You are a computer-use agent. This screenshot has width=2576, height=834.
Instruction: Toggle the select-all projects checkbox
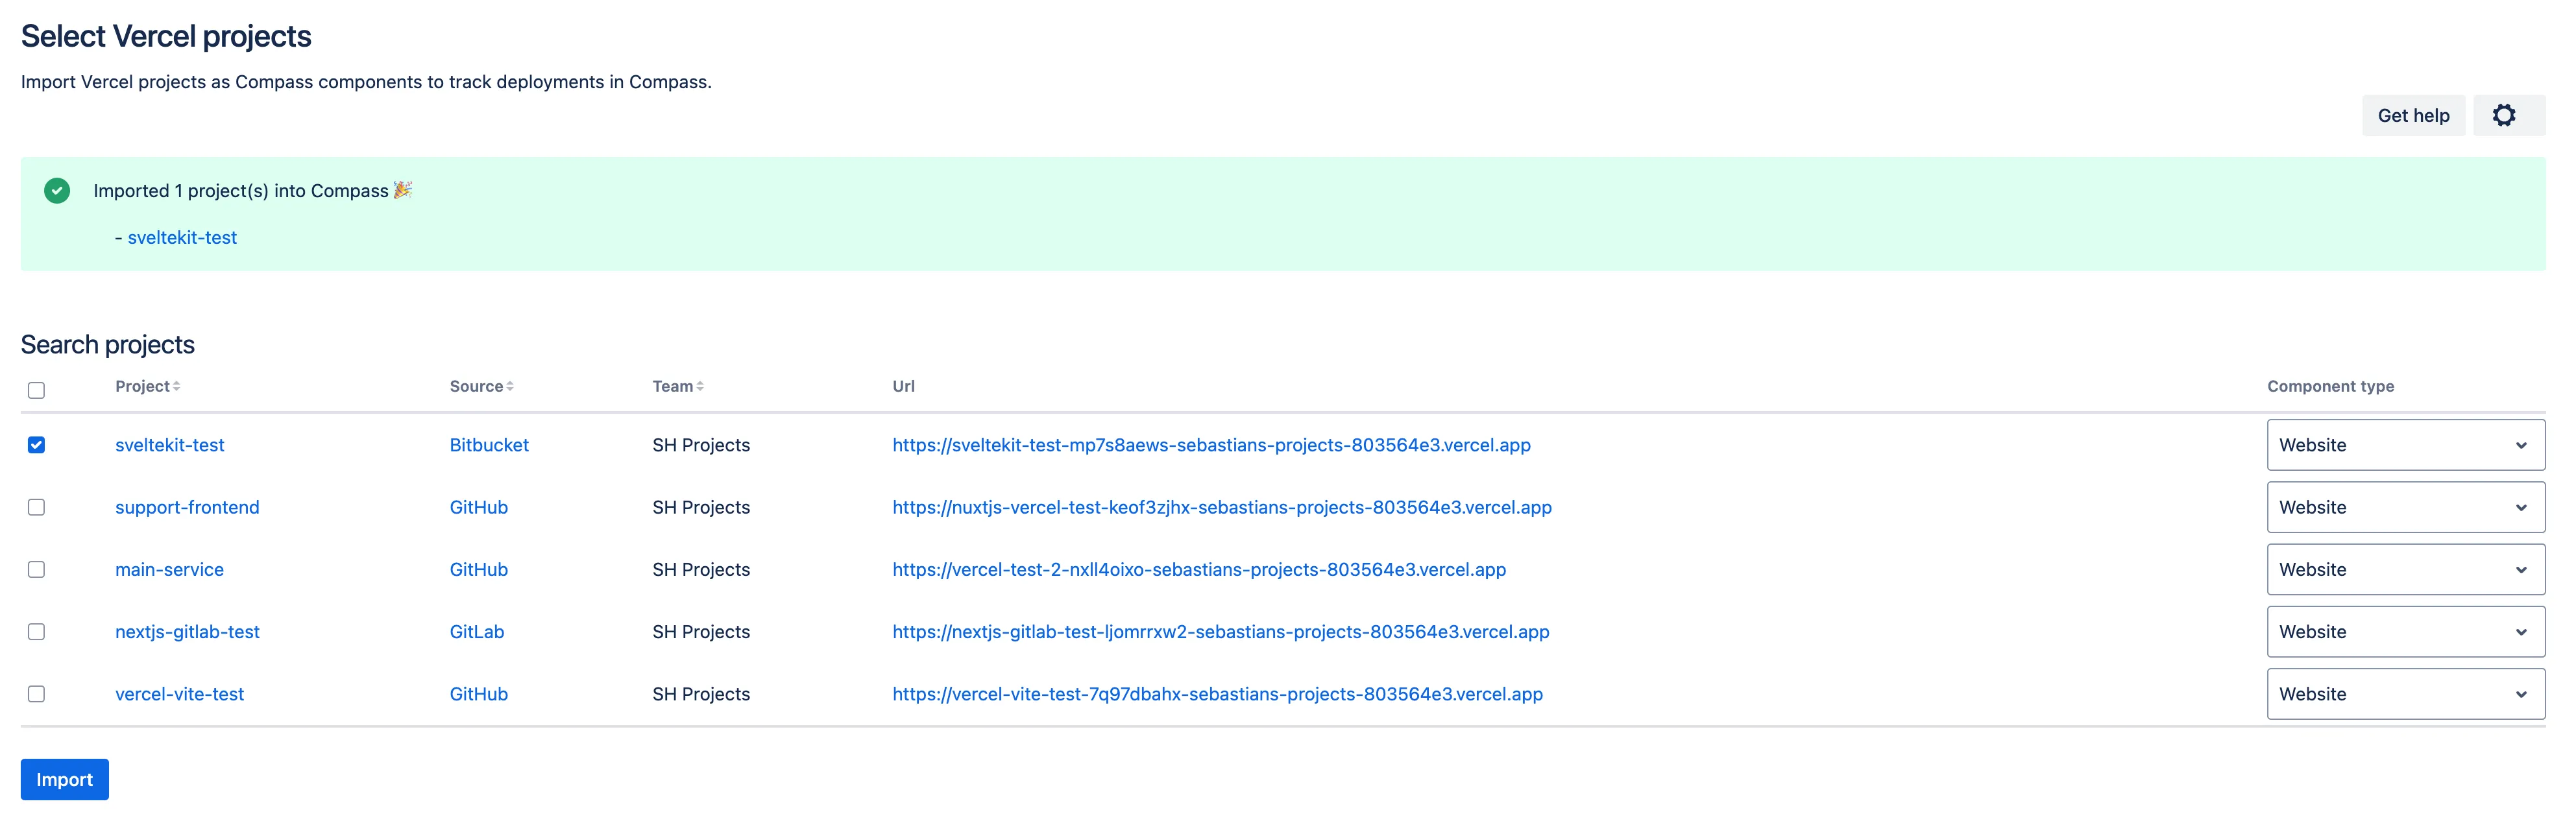pos(36,390)
